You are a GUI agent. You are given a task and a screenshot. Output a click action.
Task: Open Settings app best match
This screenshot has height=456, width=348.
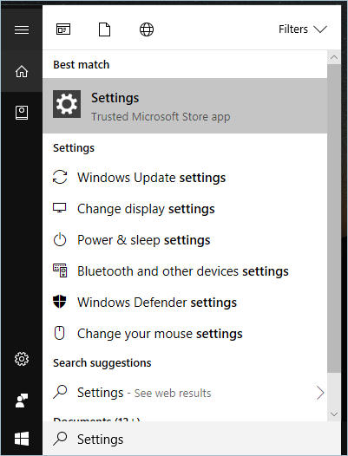(x=185, y=106)
